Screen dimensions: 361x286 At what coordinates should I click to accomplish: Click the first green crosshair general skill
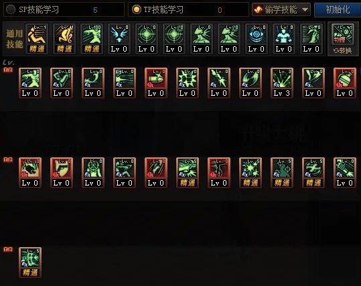tap(147, 39)
